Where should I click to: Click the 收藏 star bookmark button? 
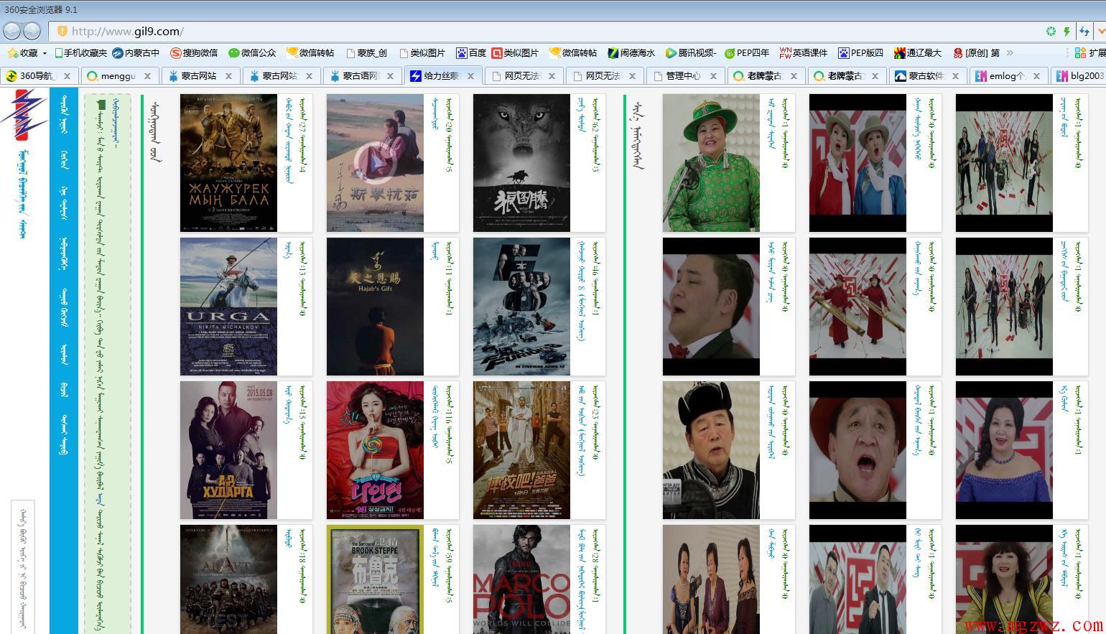click(x=22, y=53)
